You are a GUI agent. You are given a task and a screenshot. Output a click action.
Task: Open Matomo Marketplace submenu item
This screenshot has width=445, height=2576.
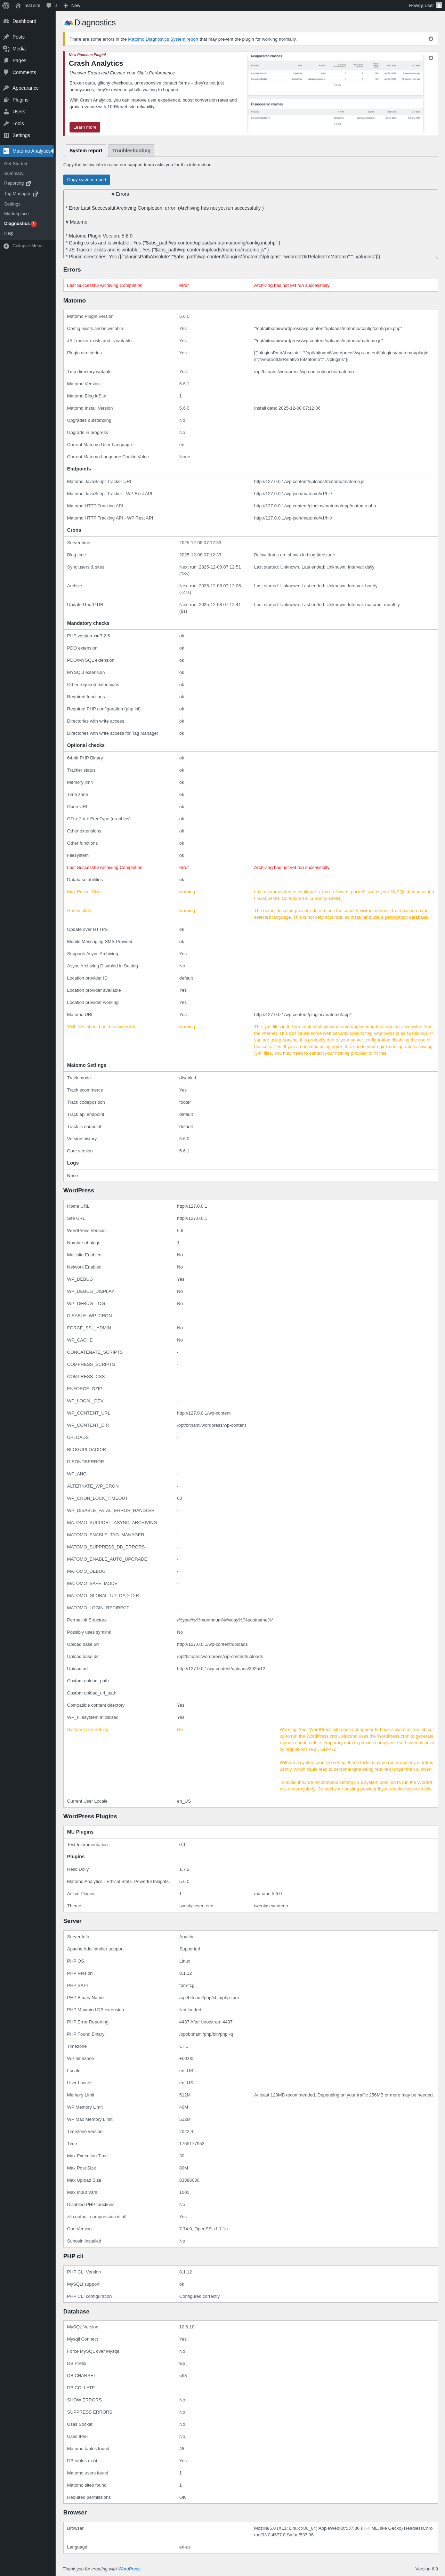(16, 214)
